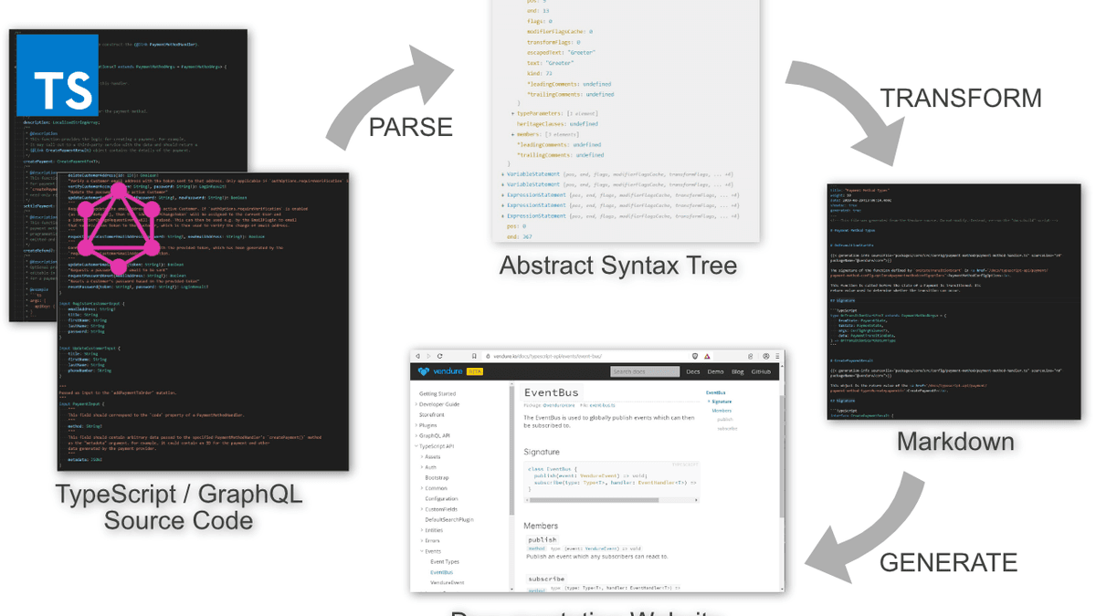The height and width of the screenshot is (616, 1096).
Task: Click the browser reload icon
Action: point(440,356)
